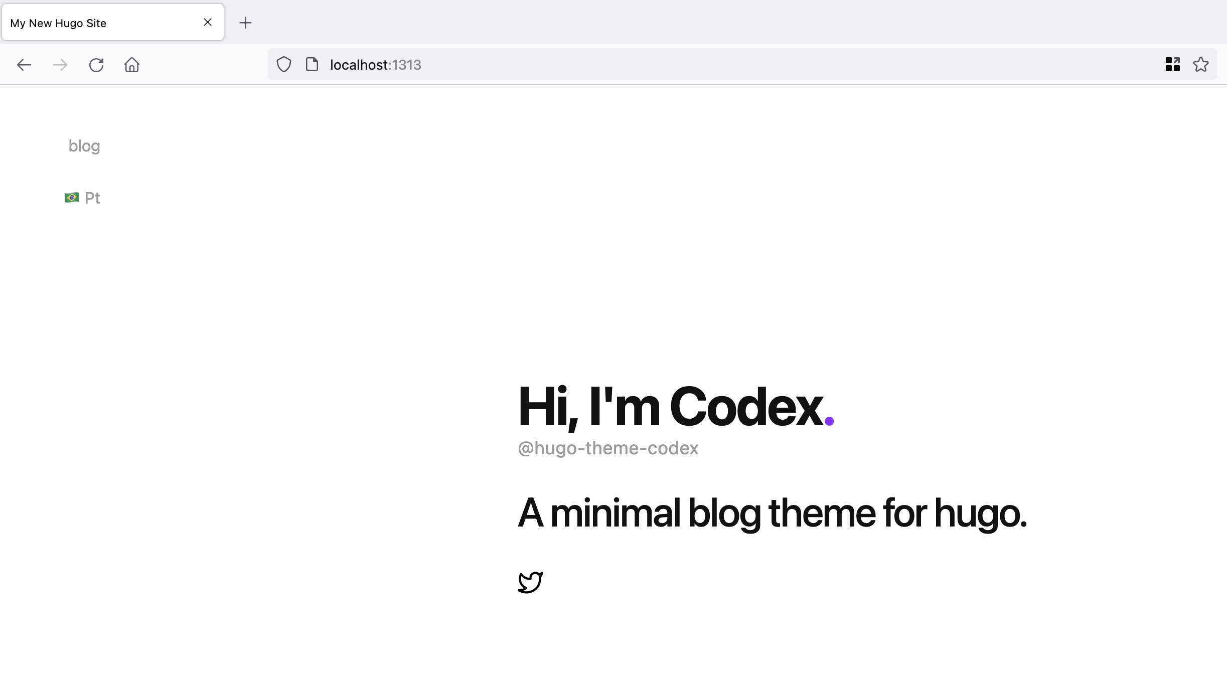
Task: Select the My New Hugo Site tab
Action: (x=100, y=23)
